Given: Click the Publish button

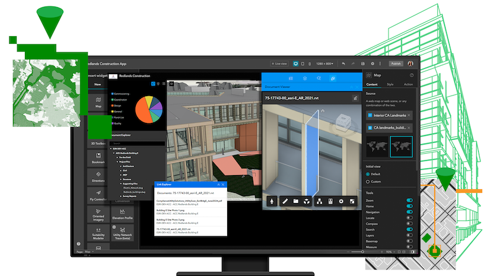Looking at the screenshot, I should point(396,64).
